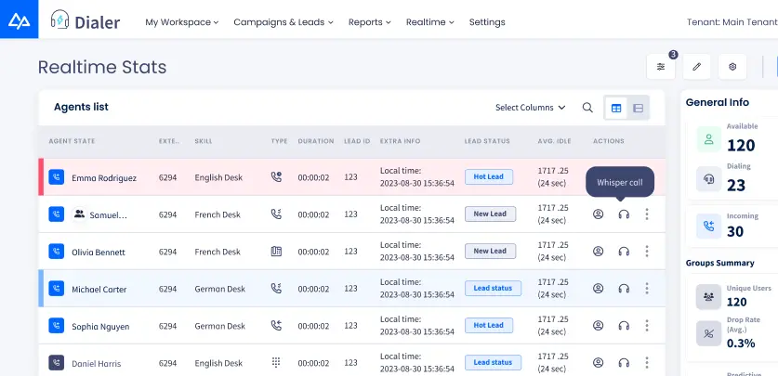
Task: Select the agent name Michael Carter
Action: point(99,290)
